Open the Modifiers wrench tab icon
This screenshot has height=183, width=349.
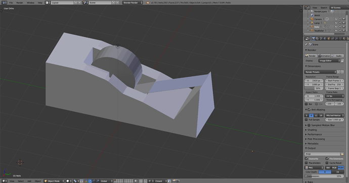(336, 39)
